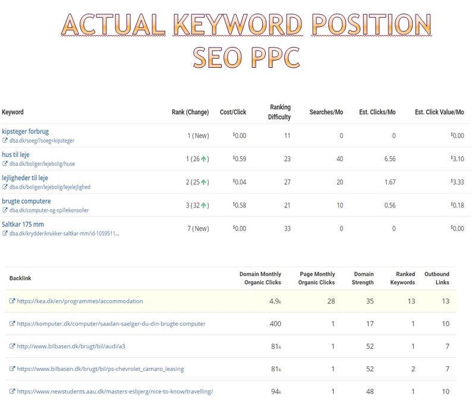Click green up arrow in hus til leje row
The width and height of the screenshot is (475, 400).
tap(203, 159)
